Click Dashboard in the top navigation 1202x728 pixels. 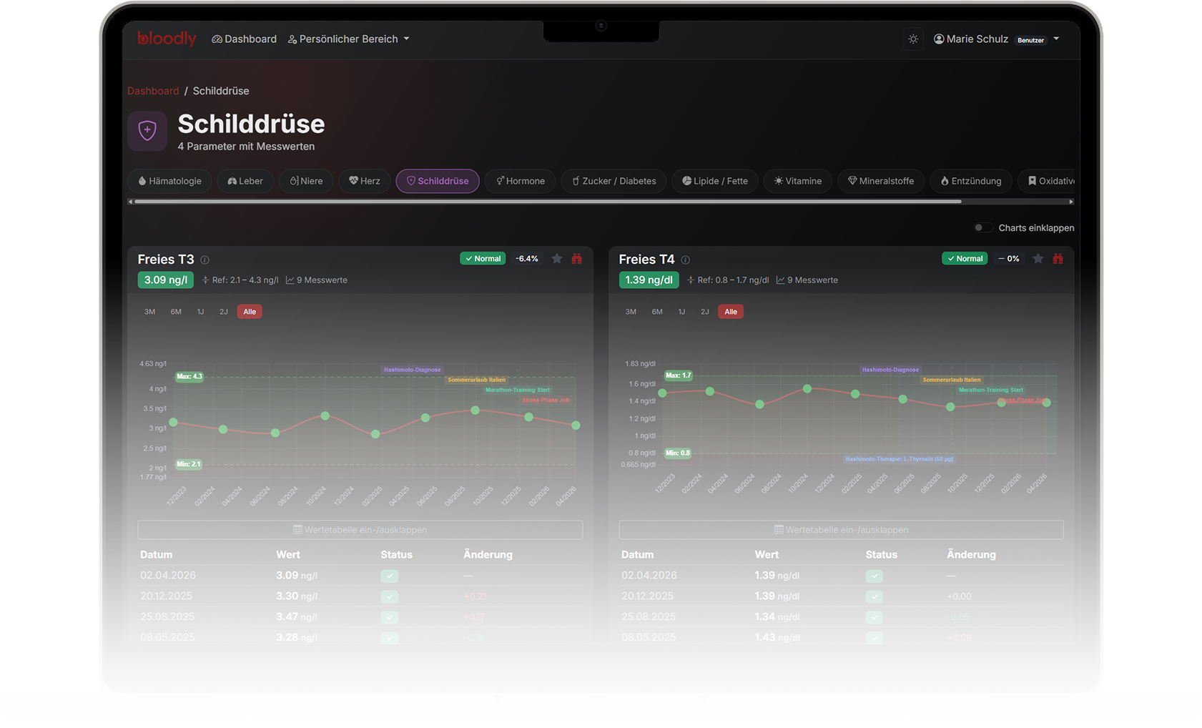point(244,39)
